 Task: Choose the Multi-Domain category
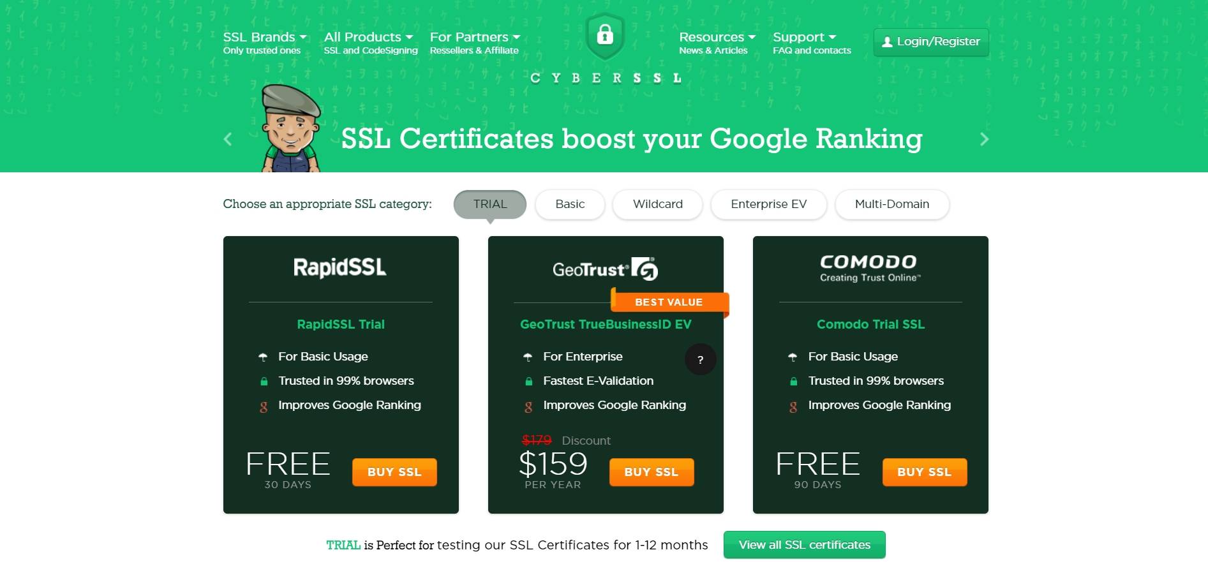(x=892, y=204)
